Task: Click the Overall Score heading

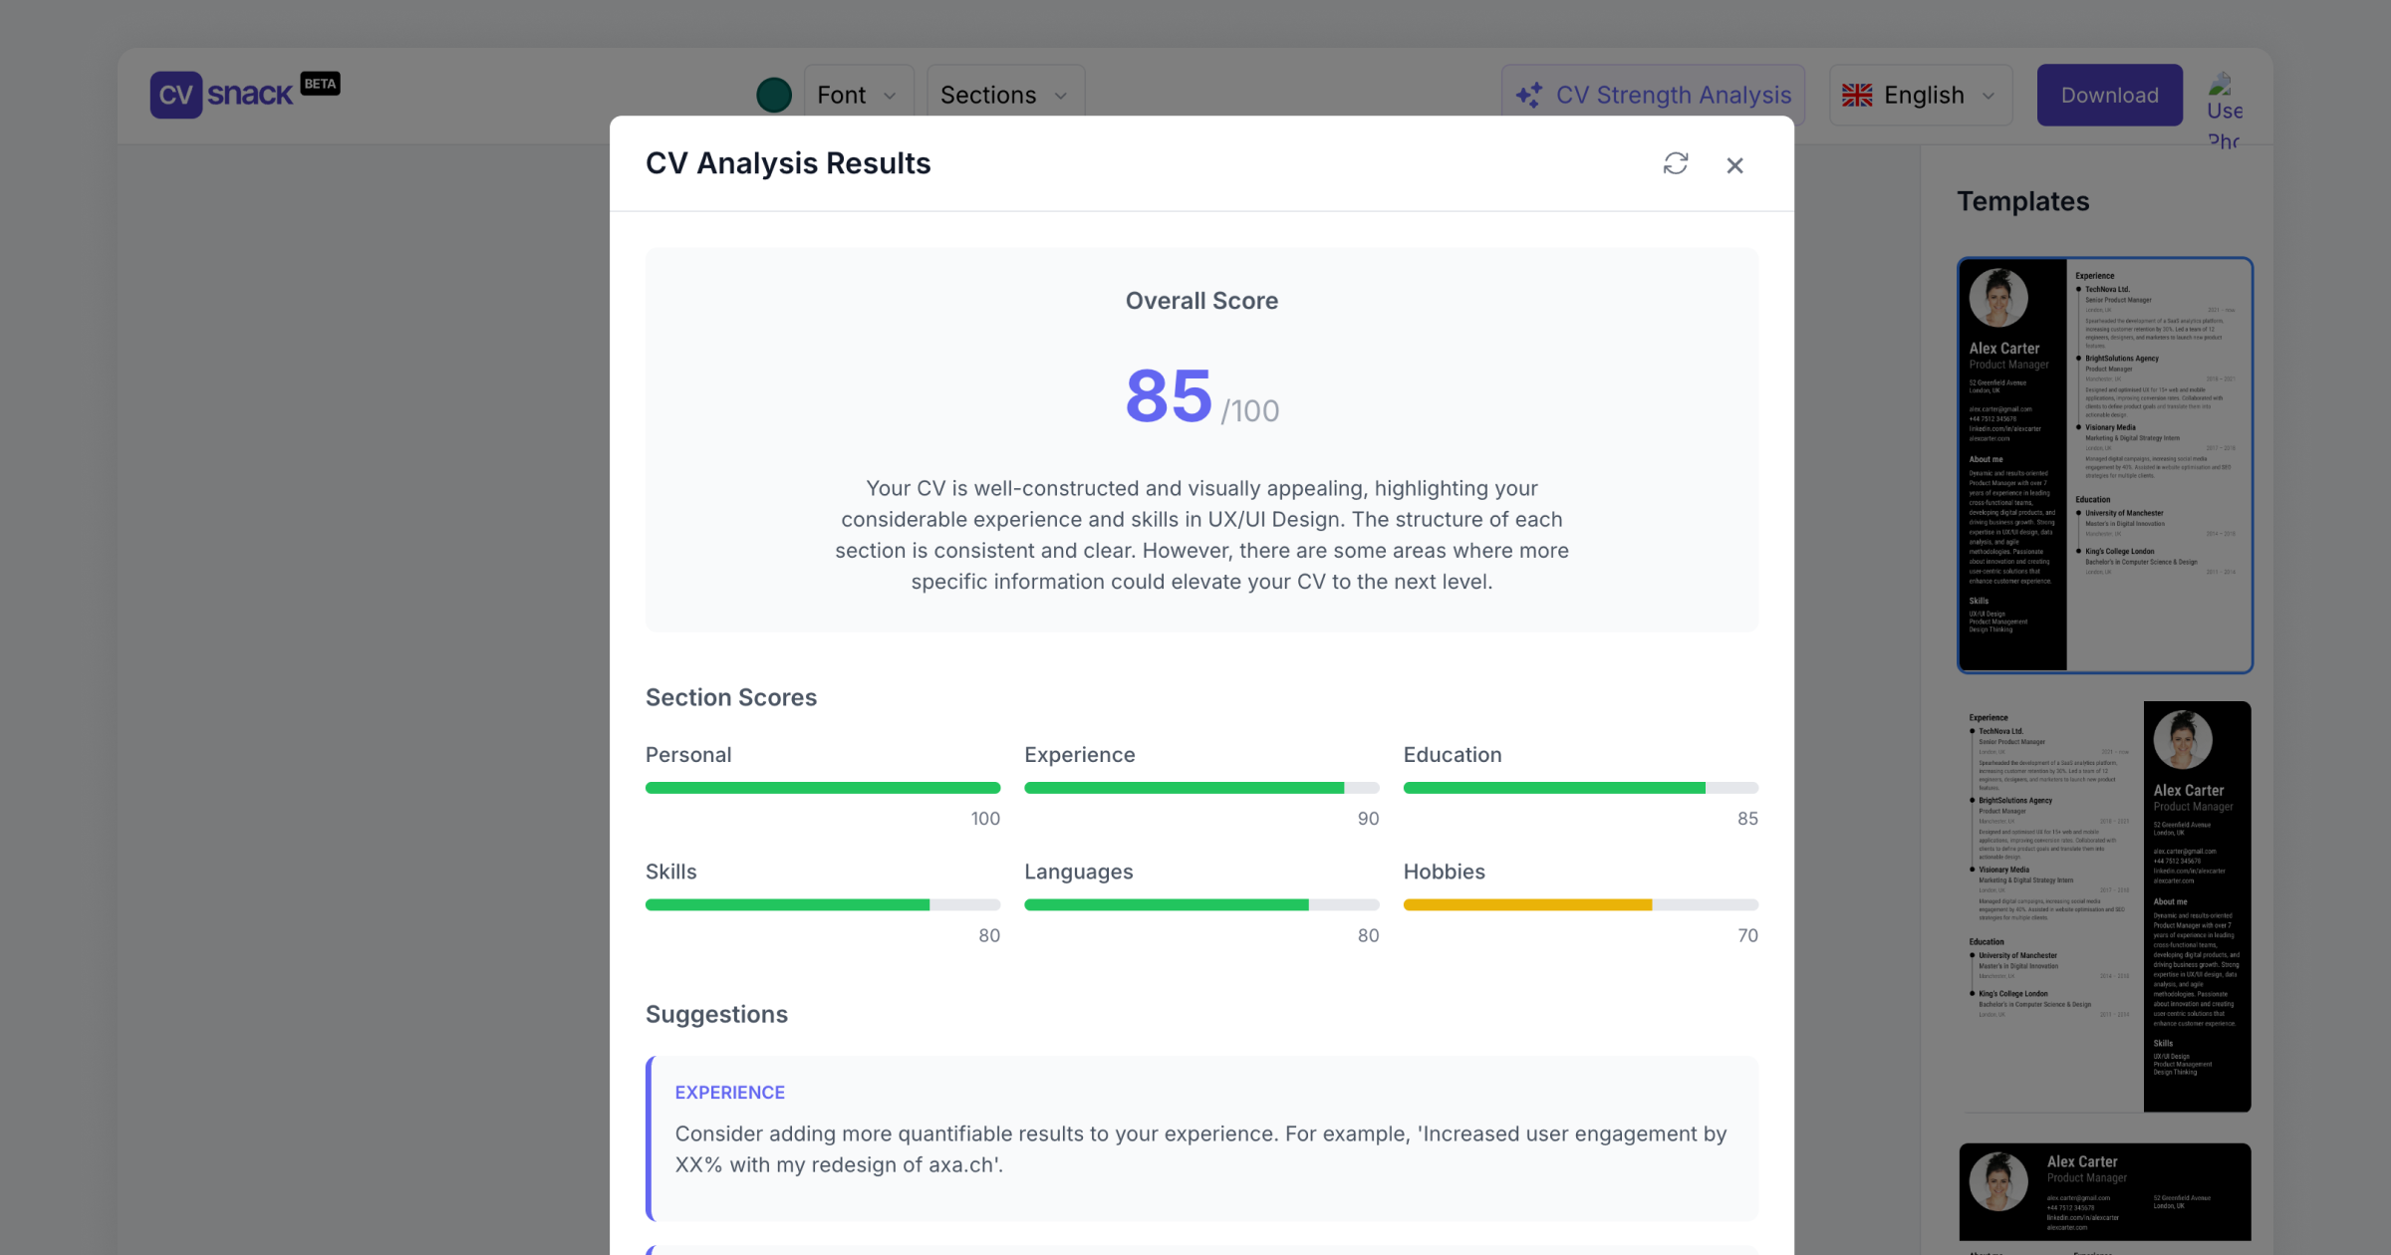Action: click(x=1201, y=301)
